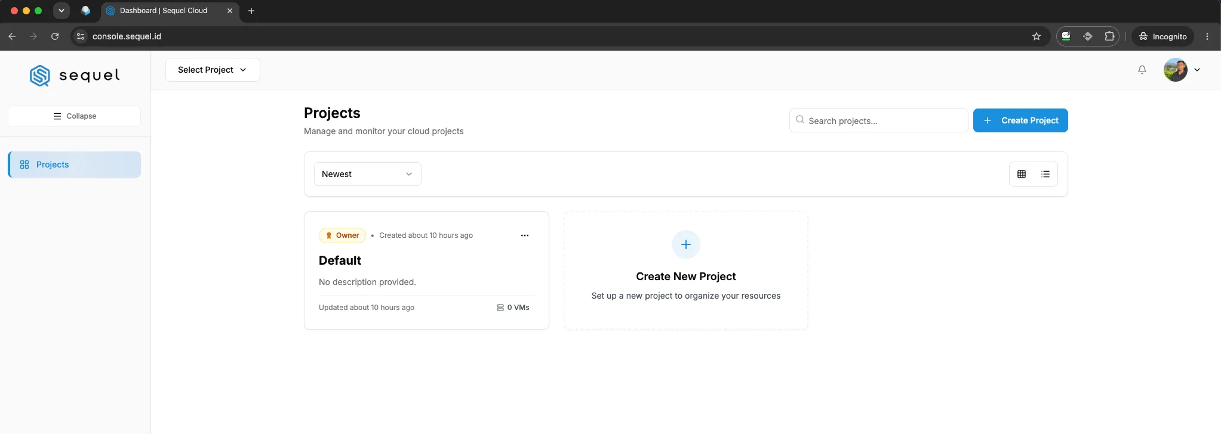Image resolution: width=1221 pixels, height=434 pixels.
Task: Open the Default project's three-dot menu
Action: (524, 235)
